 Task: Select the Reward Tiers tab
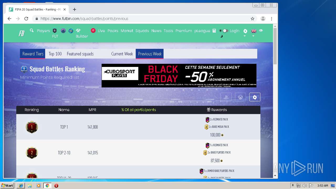pyautogui.click(x=33, y=54)
